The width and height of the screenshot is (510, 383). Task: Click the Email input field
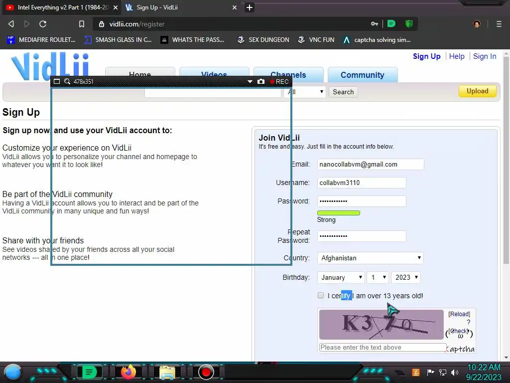[371, 165]
